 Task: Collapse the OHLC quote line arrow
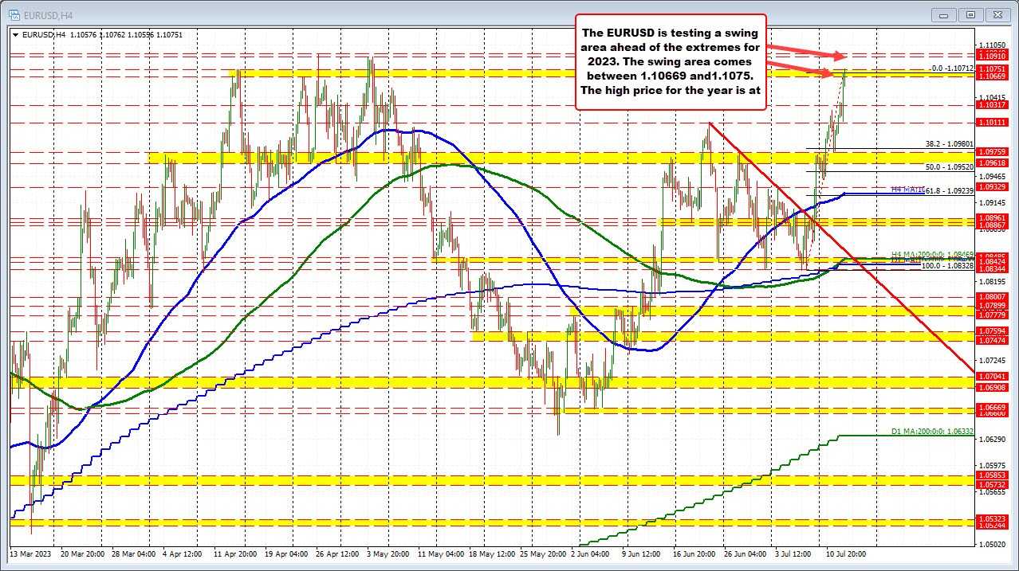pyautogui.click(x=14, y=34)
